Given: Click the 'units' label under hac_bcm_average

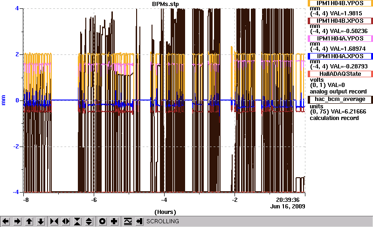Looking at the screenshot, I should 317,107.
